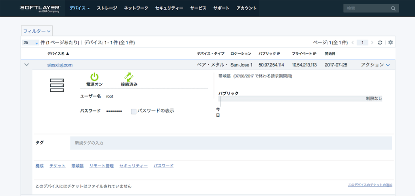Click the public bandwidth bar
Image resolution: width=415 pixels, height=196 pixels.
click(300, 98)
